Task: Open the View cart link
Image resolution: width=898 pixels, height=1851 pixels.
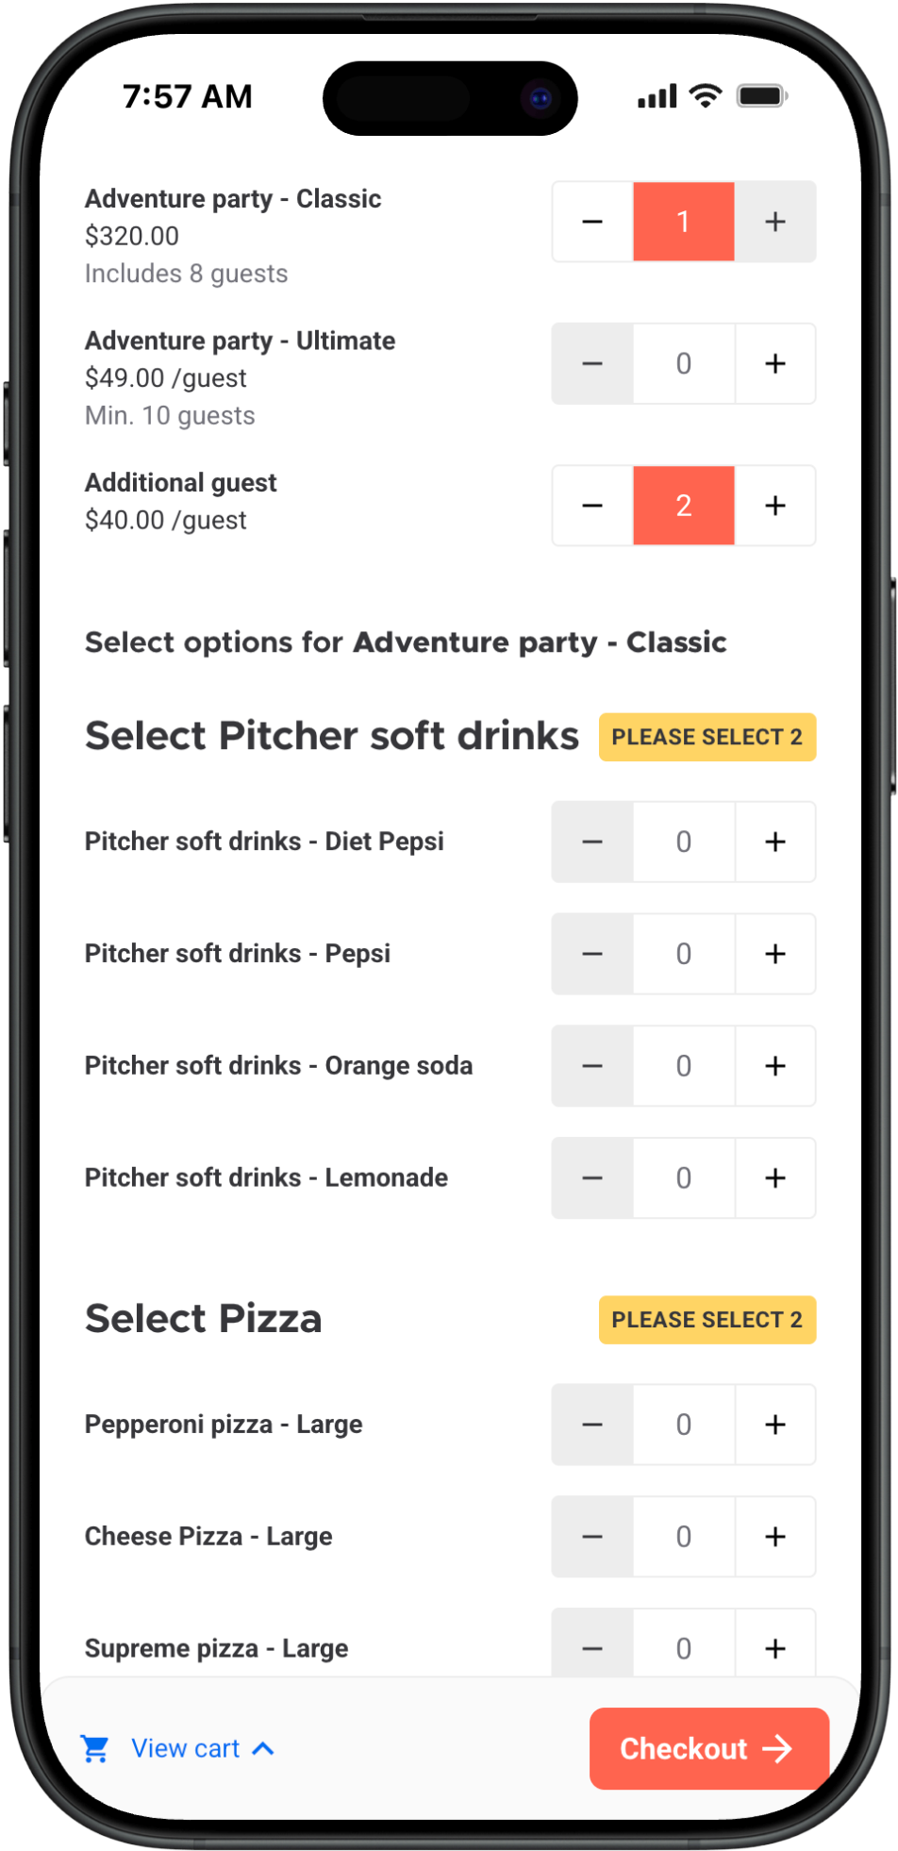Action: [x=185, y=1749]
